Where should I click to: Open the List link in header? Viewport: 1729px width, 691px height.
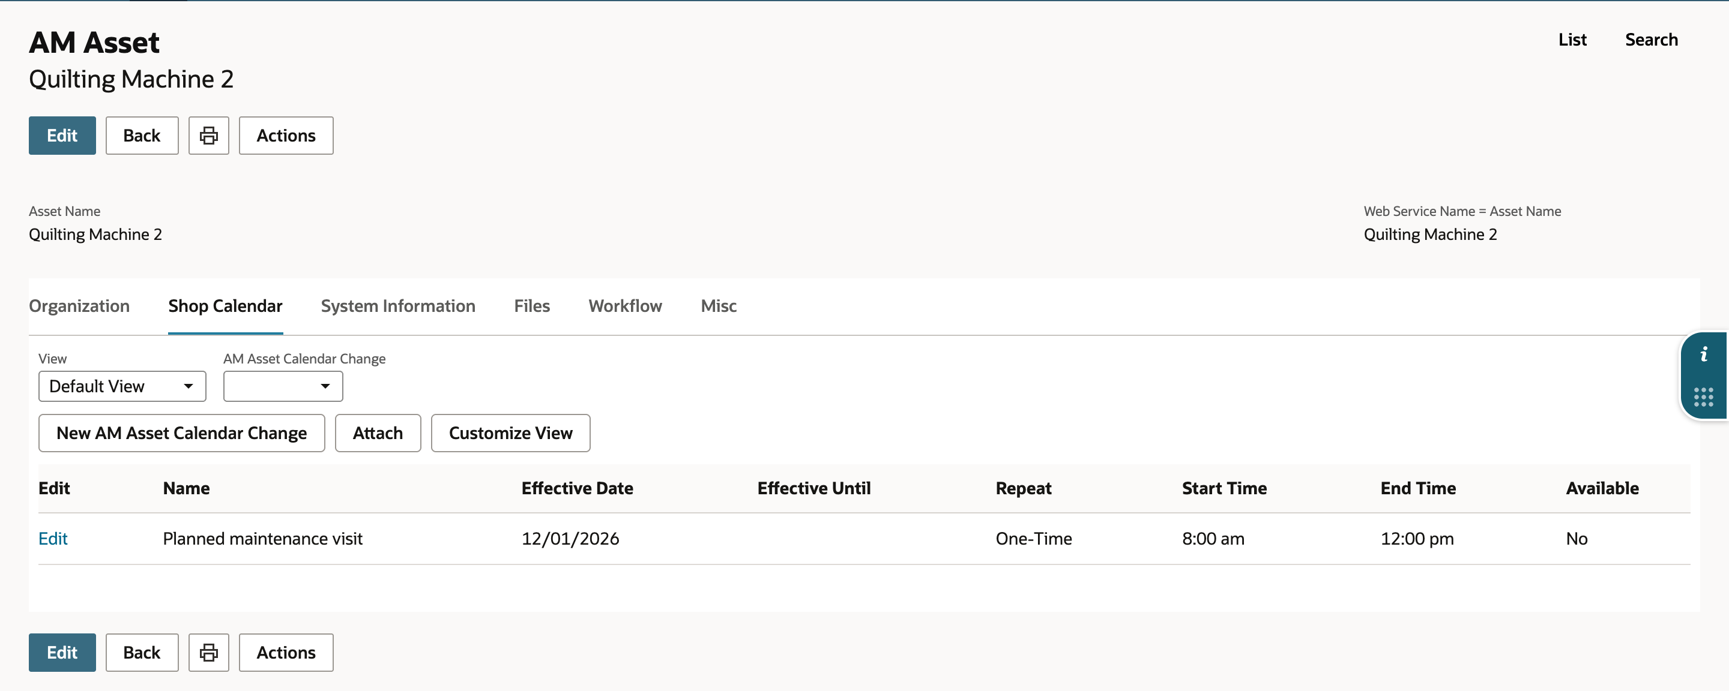click(x=1573, y=40)
